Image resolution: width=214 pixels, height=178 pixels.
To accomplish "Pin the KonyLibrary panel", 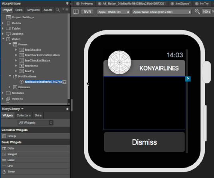I will pyautogui.click(x=67, y=109).
